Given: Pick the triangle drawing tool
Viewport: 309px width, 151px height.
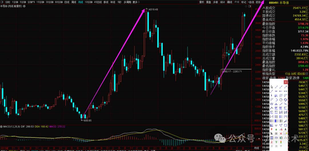Looking at the screenshot, I should pos(281,125).
